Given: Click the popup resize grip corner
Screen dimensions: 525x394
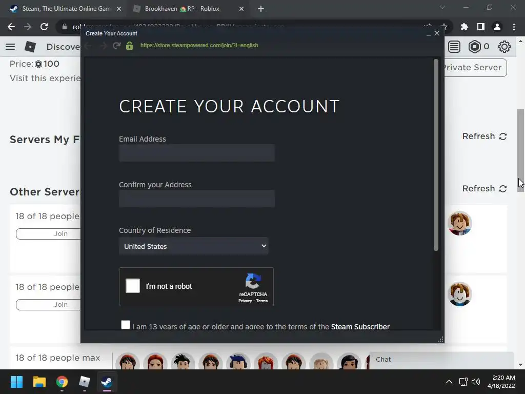Looking at the screenshot, I should click(x=440, y=340).
